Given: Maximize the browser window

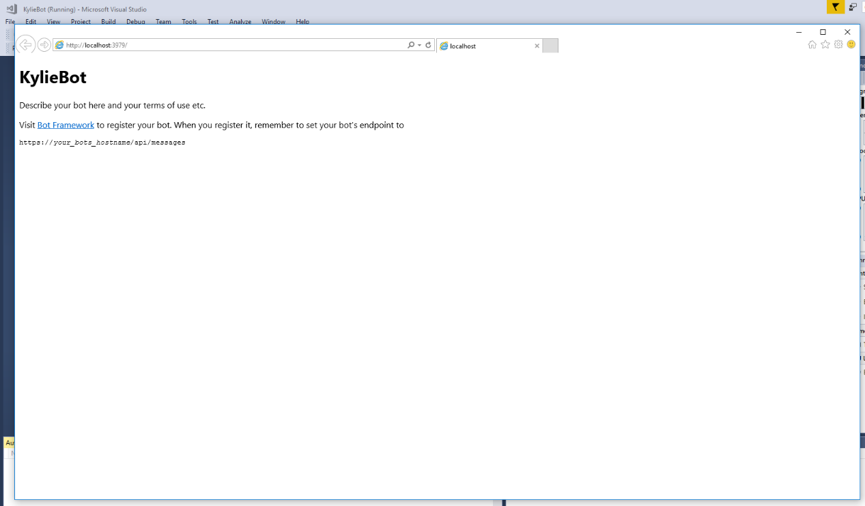Looking at the screenshot, I should click(x=823, y=32).
